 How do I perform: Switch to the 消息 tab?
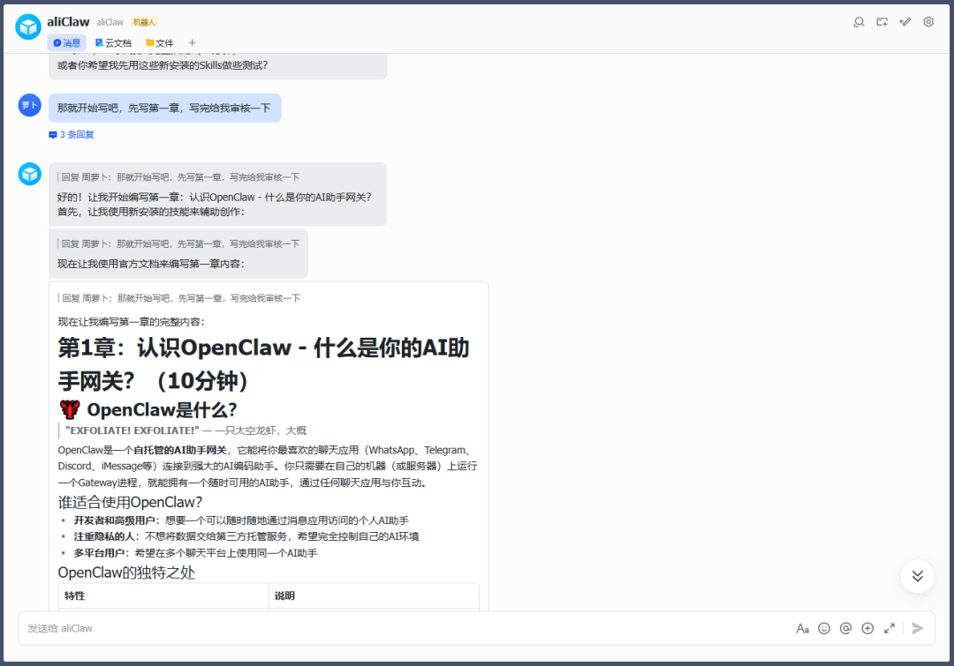pos(67,43)
